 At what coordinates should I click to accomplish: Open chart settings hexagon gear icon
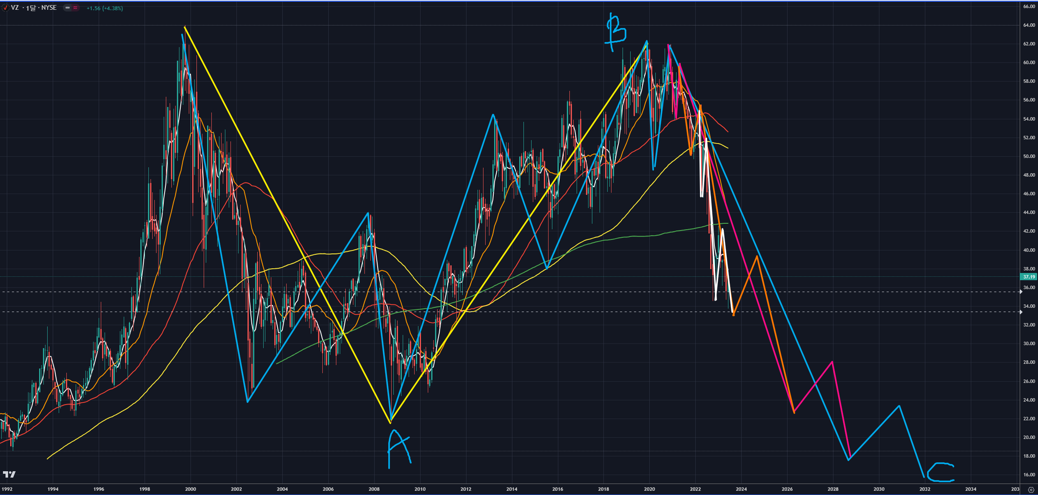(x=1031, y=489)
